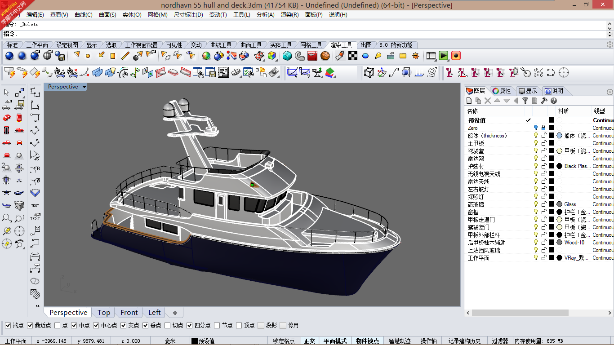
Task: Switch to the Top viewport tab
Action: pos(104,313)
